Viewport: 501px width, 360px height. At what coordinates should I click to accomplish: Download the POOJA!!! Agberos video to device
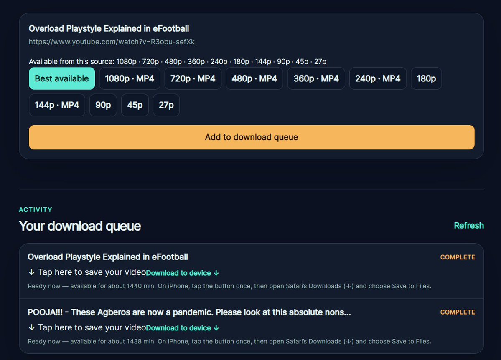click(x=182, y=328)
